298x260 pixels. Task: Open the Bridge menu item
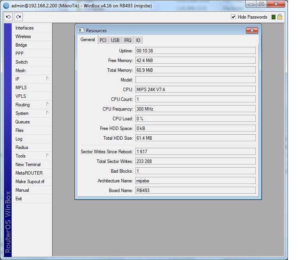point(32,45)
